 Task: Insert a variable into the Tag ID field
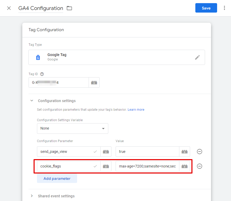tap(94, 82)
